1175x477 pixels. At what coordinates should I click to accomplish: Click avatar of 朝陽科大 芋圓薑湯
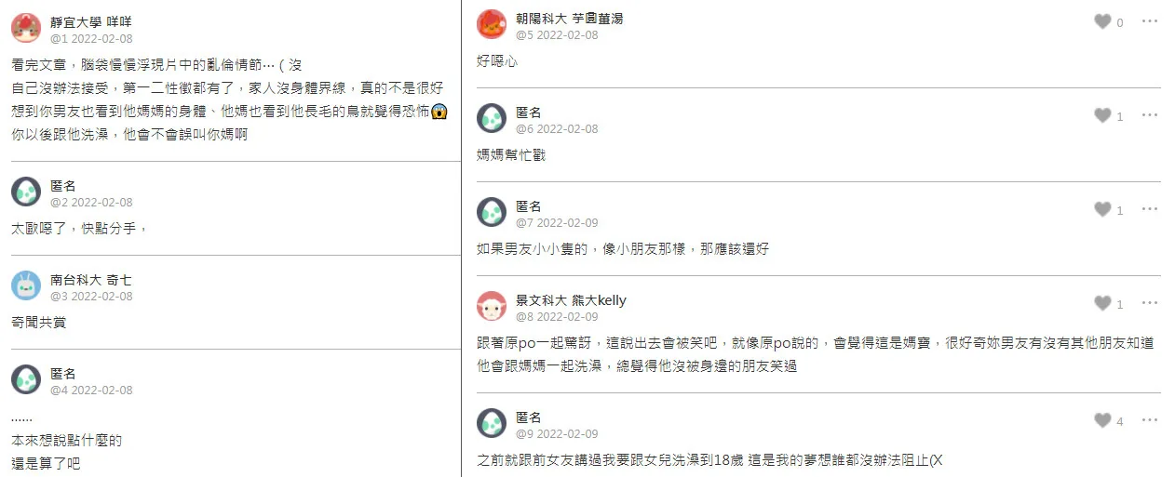coord(492,24)
